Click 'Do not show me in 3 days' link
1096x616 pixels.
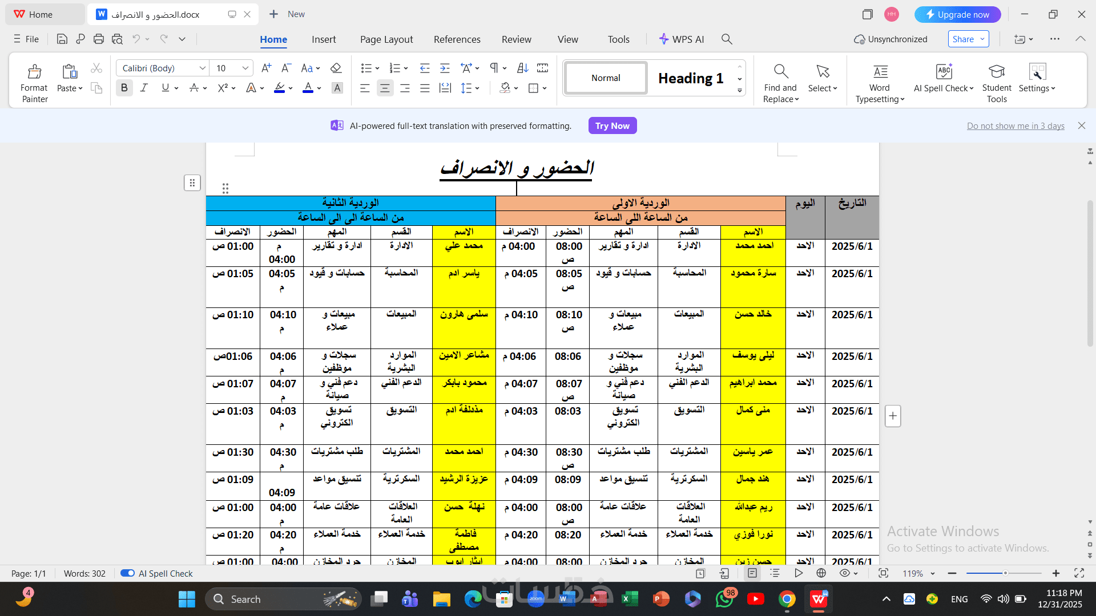1015,126
